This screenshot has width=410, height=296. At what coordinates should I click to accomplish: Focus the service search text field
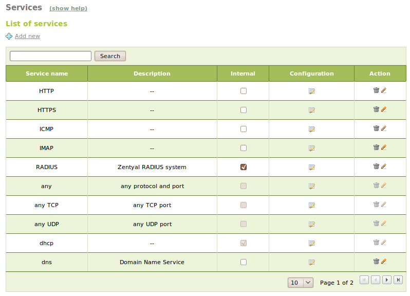50,56
